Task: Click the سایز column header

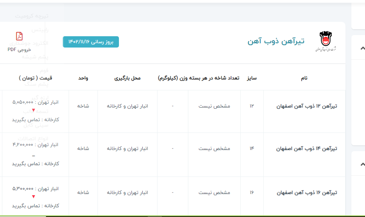Action: (x=252, y=78)
